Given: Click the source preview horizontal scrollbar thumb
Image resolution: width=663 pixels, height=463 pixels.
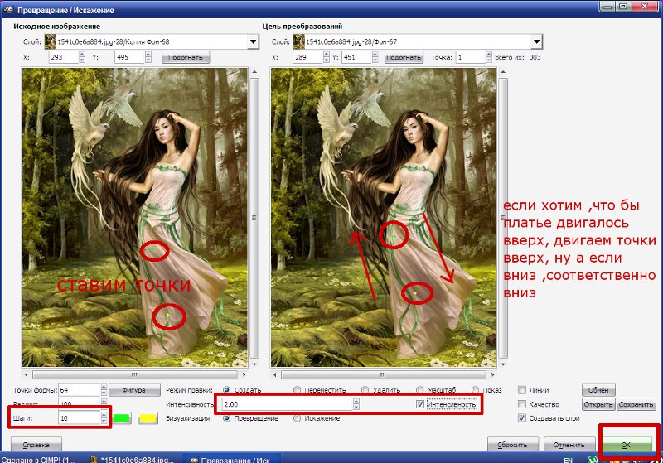Looking at the screenshot, I should 135,374.
